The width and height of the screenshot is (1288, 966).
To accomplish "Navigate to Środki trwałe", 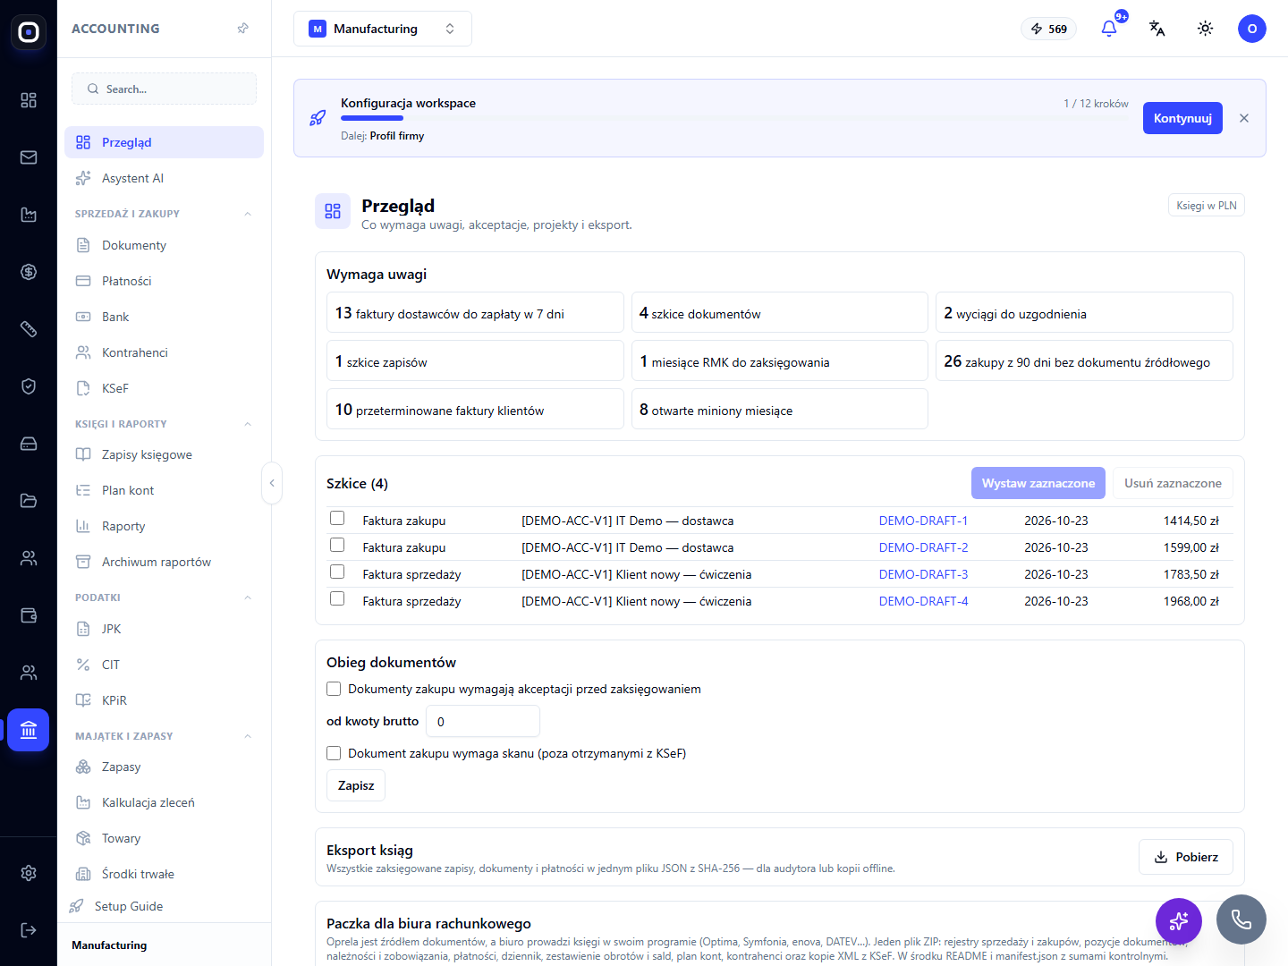I will pyautogui.click(x=164, y=874).
